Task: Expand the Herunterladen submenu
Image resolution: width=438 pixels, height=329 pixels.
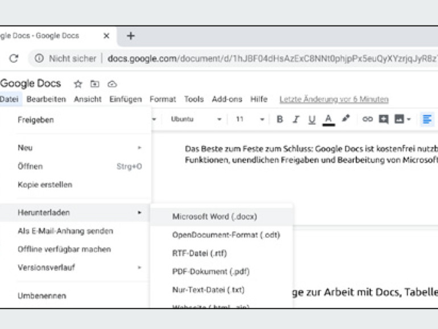Action: pos(76,212)
